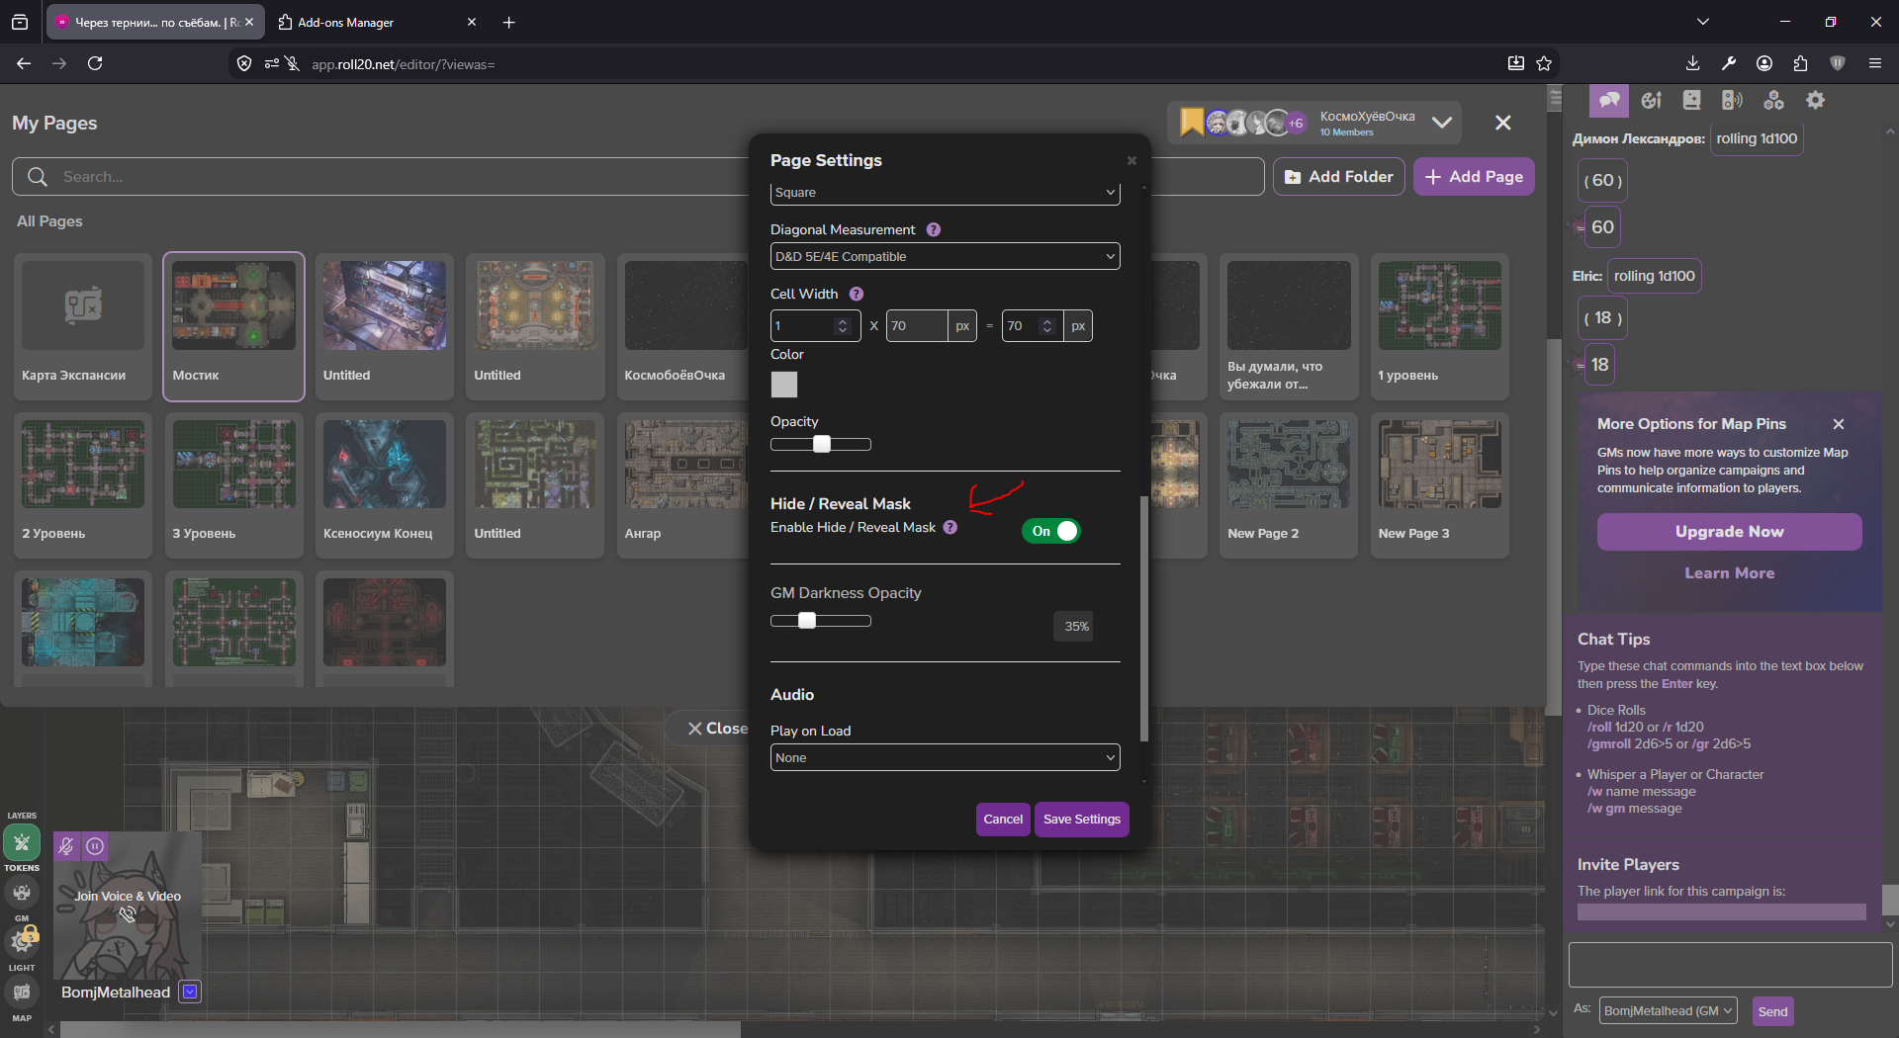Screen dimensions: 1899x1038
Task: Open the browser downloads icon
Action: coord(1692,63)
